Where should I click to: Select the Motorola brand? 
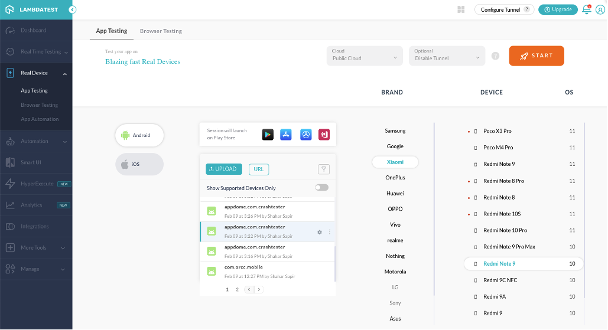tap(395, 272)
